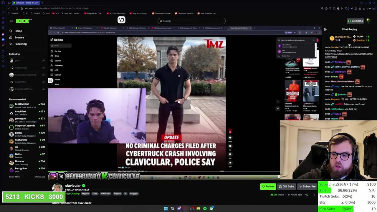Follow the clavicular channel
The width and height of the screenshot is (377, 212).
coord(268,186)
